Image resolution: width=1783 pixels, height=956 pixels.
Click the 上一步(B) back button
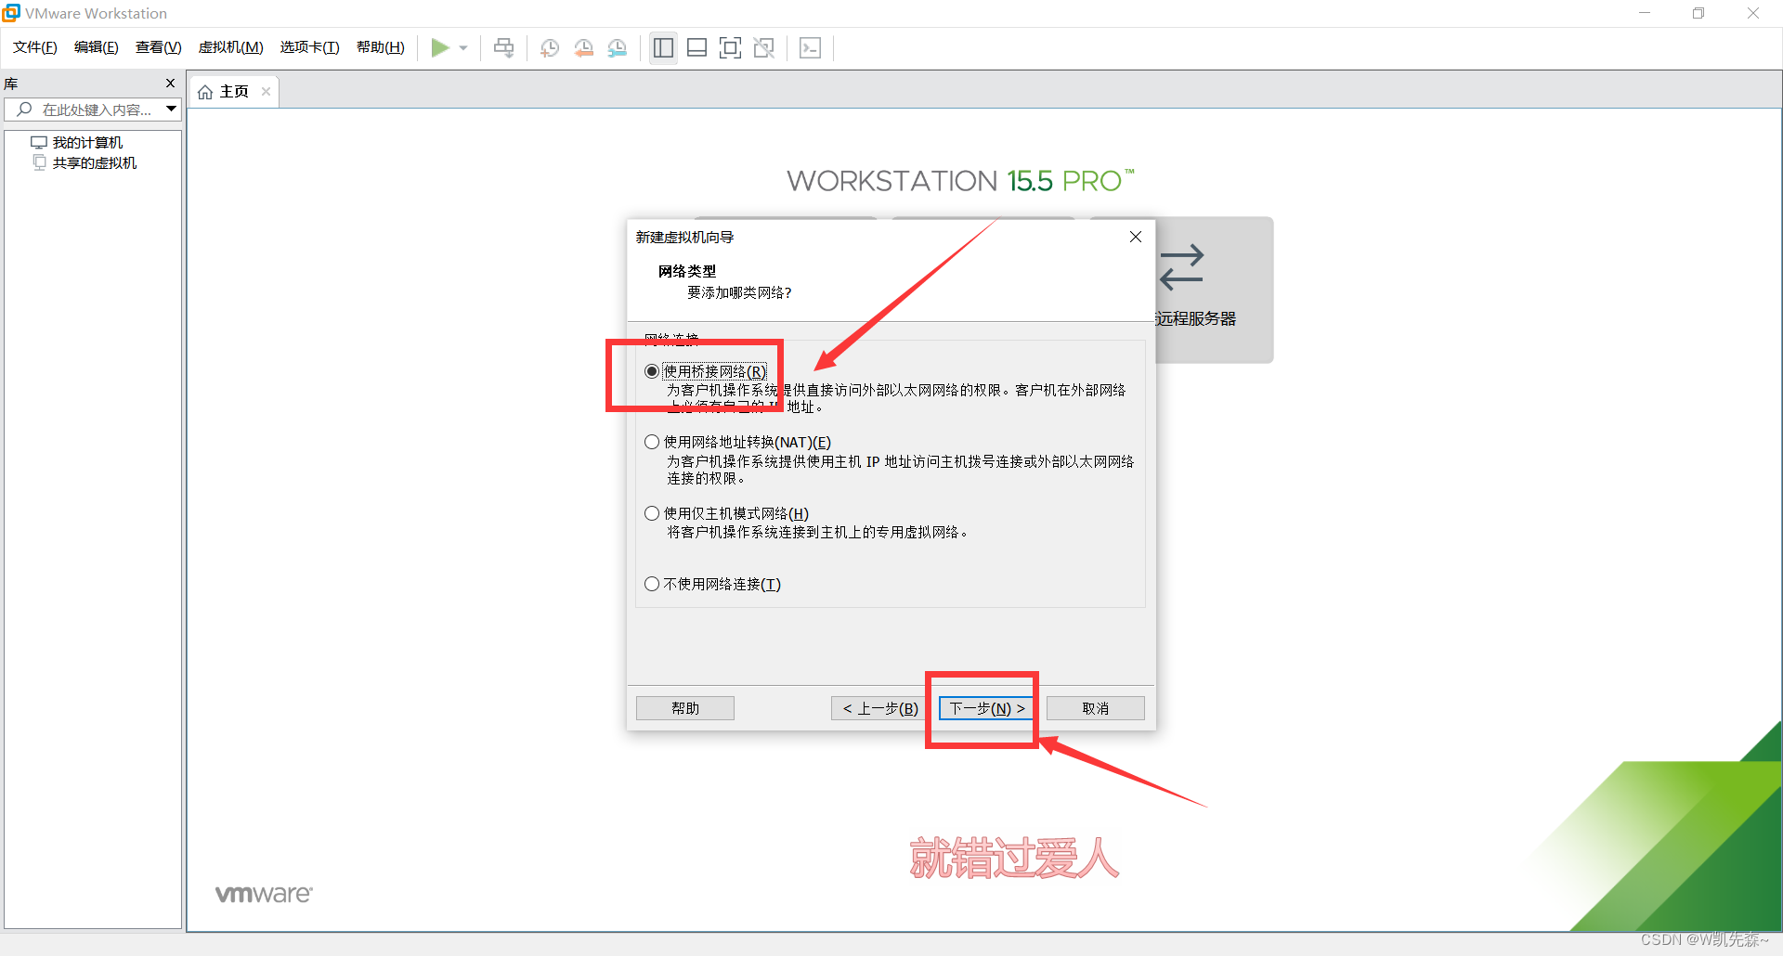[x=880, y=708]
